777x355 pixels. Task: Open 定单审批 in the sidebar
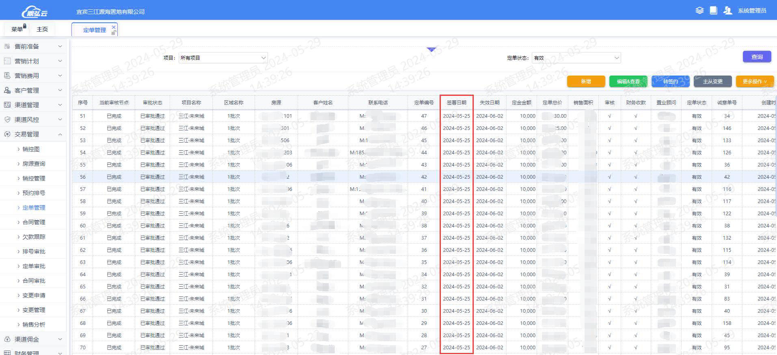[x=34, y=266]
